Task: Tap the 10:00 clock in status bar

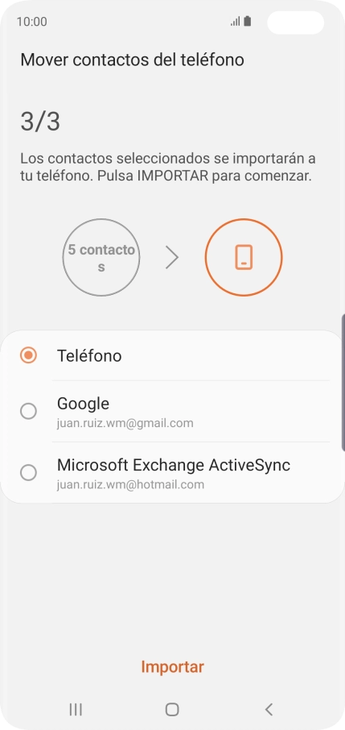Action: coord(31,22)
